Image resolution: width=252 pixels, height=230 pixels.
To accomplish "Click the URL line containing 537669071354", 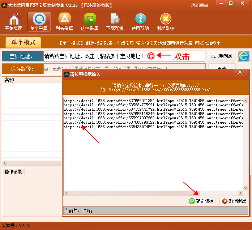I will (x=153, y=101).
